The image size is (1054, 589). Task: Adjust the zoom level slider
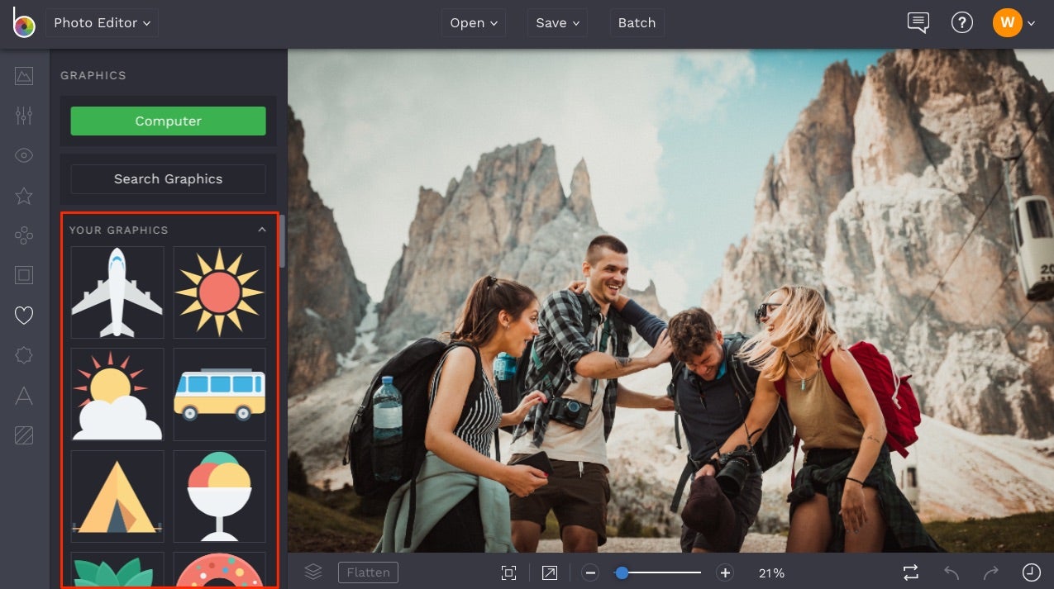point(622,572)
